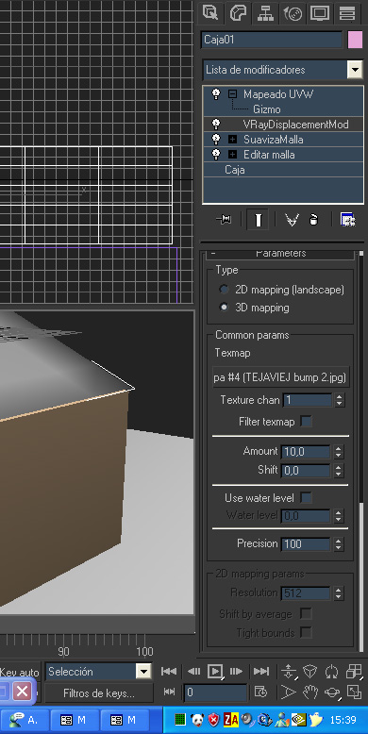Click the current frame number field
This screenshot has width=368, height=734.
tap(215, 692)
